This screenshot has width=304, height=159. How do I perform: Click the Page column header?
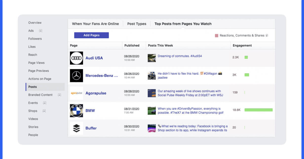pyautogui.click(x=74, y=46)
